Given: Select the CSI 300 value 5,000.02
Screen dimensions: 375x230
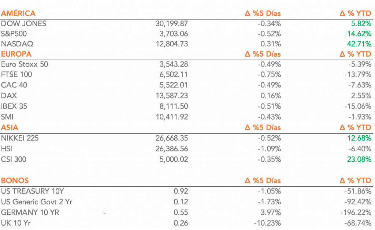Looking at the screenshot, I should (172, 159).
